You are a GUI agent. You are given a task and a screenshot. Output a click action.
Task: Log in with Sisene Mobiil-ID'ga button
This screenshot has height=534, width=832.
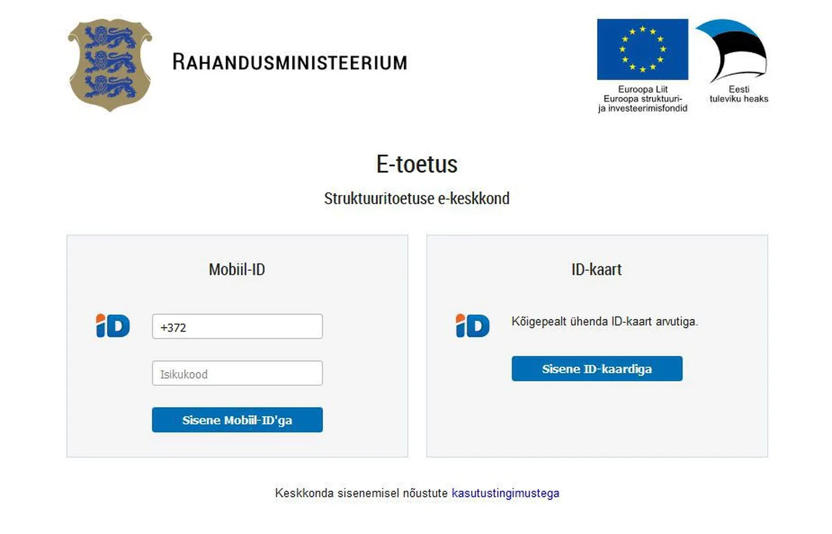(237, 420)
